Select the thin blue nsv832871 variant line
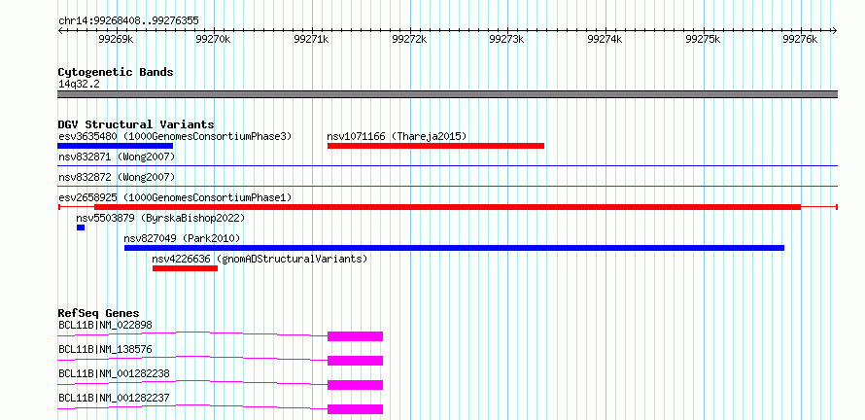Image resolution: width=865 pixels, height=420 pixels. tap(447, 165)
